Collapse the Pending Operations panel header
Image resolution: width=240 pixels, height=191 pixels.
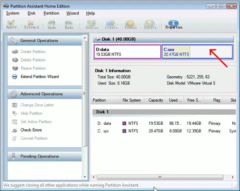(45, 156)
